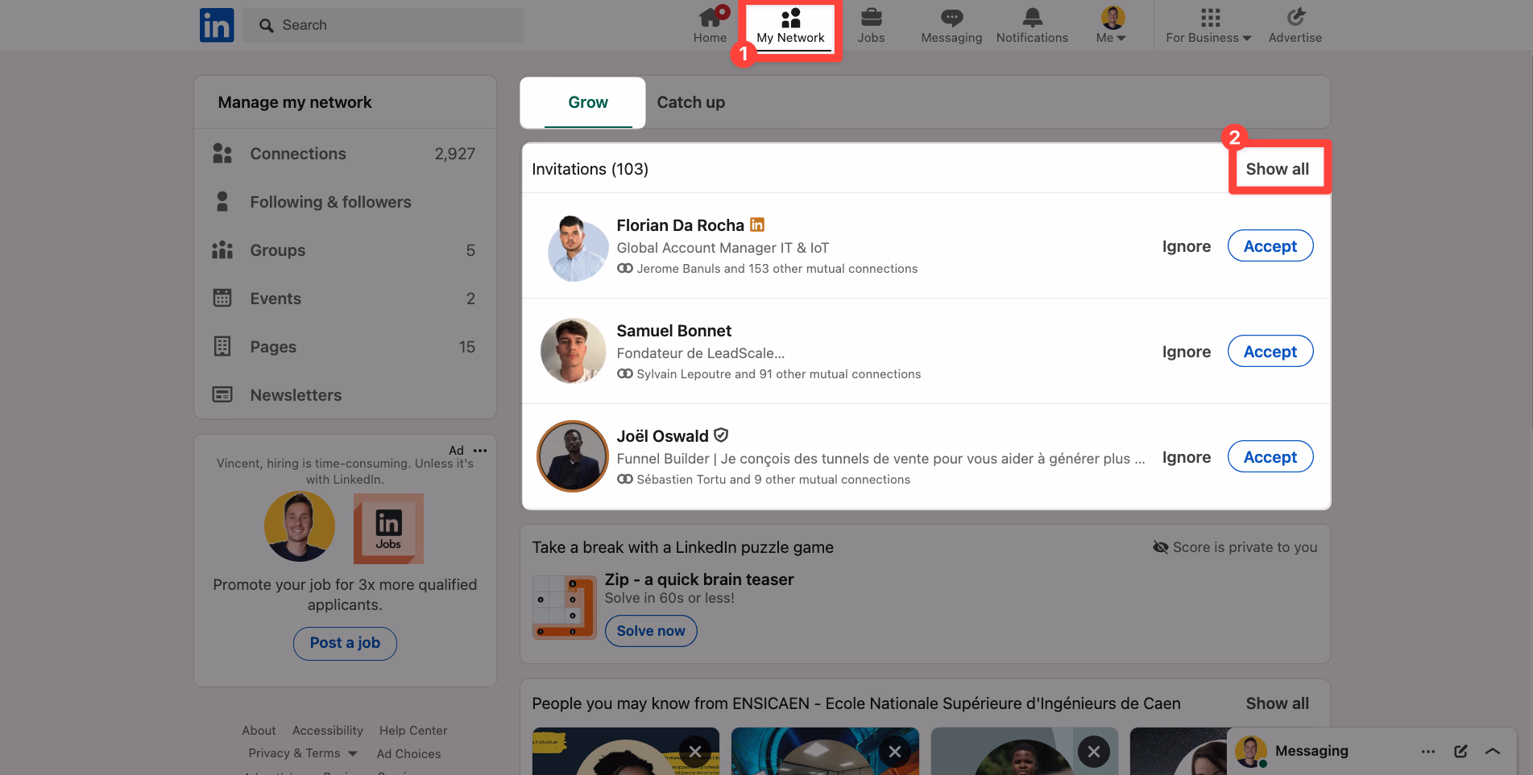Viewport: 1533px width, 775px height.
Task: Open Events in the sidebar
Action: coord(346,299)
